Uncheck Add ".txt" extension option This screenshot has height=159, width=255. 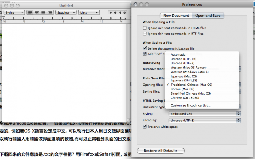tap(145, 54)
